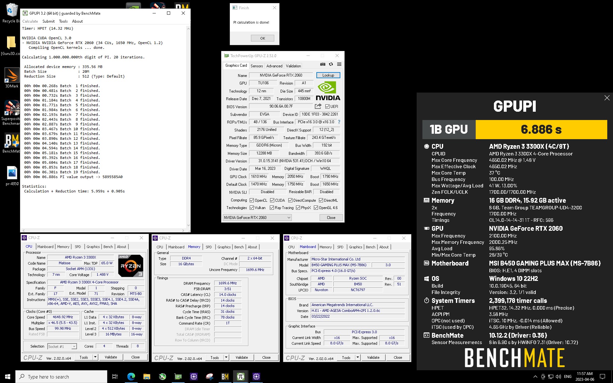Select the pr-4930 image file on desktop
Image resolution: width=613 pixels, height=383 pixels.
[x=12, y=176]
